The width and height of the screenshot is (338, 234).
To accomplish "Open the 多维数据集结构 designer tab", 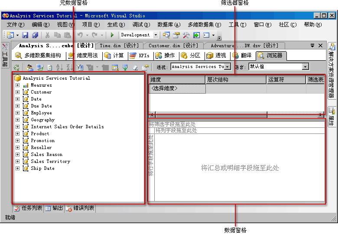I will pos(38,55).
